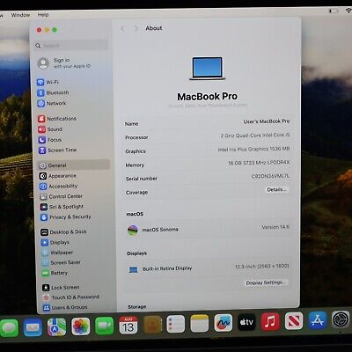Open Accessibility settings
The width and height of the screenshot is (352, 352).
click(x=58, y=187)
